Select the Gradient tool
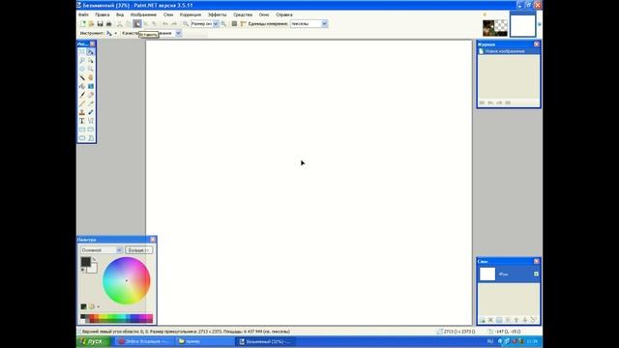619x348 pixels. 91,86
